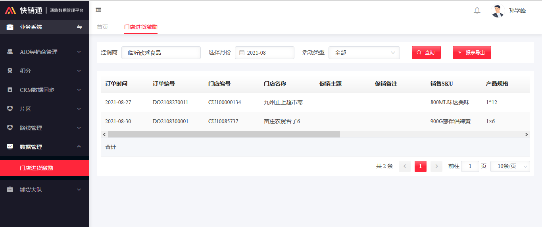Click the 片区 shield icon

tap(10, 109)
